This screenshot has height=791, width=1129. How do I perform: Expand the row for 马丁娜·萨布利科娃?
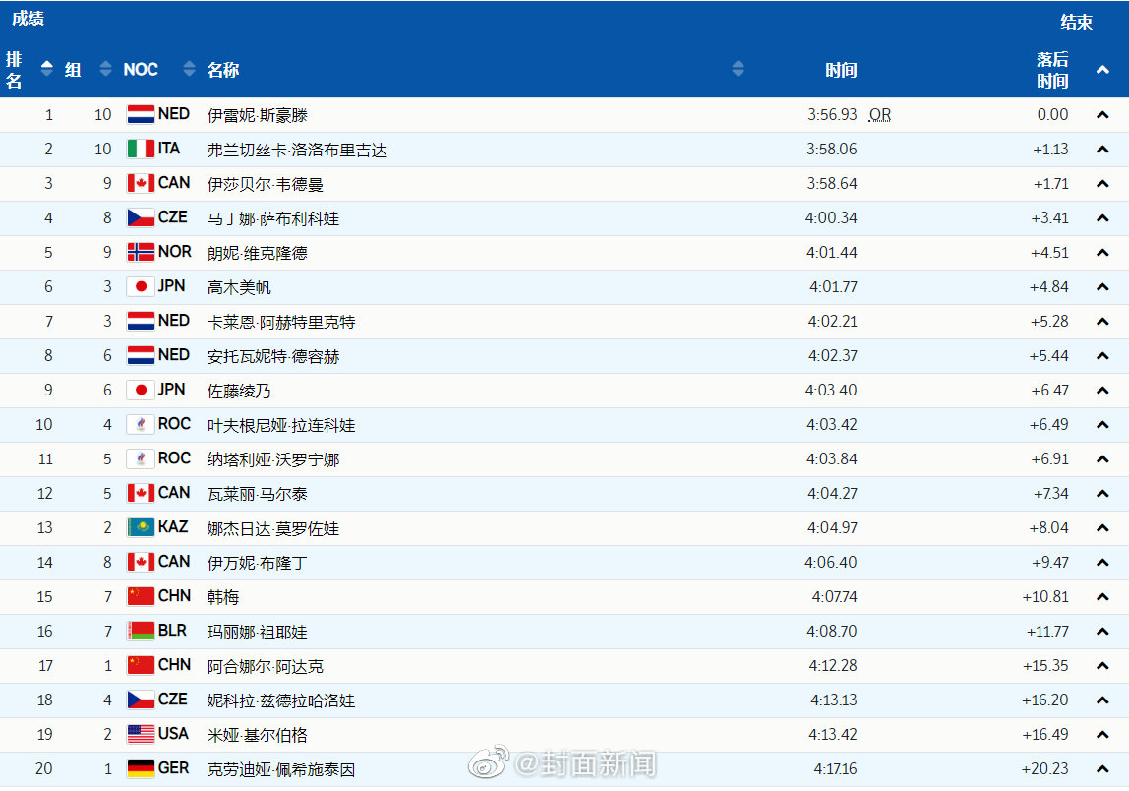pos(1102,218)
